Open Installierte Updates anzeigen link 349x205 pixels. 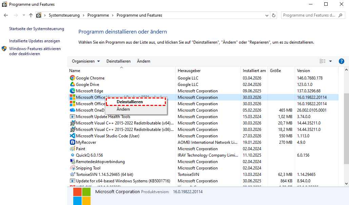[35, 41]
